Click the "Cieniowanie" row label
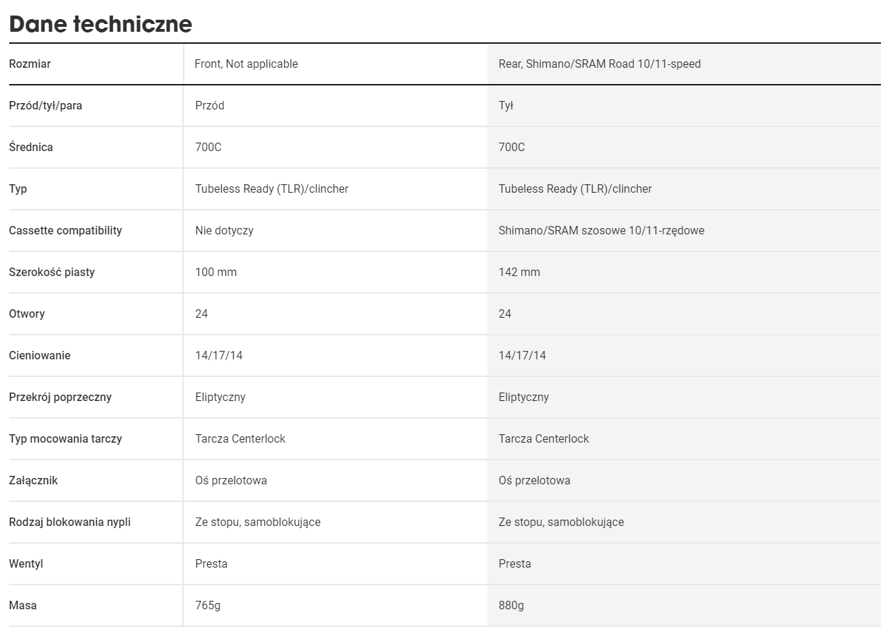Screen dimensions: 888x634 [x=40, y=356]
